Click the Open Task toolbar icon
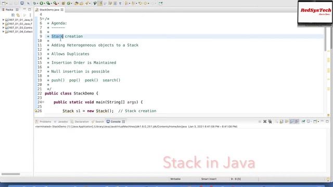333x187 pixels. coord(82,4)
